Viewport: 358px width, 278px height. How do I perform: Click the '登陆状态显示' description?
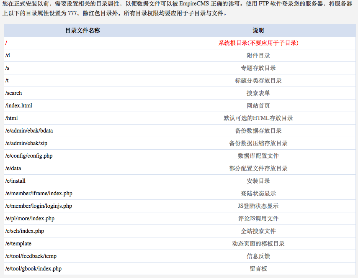[258, 193]
